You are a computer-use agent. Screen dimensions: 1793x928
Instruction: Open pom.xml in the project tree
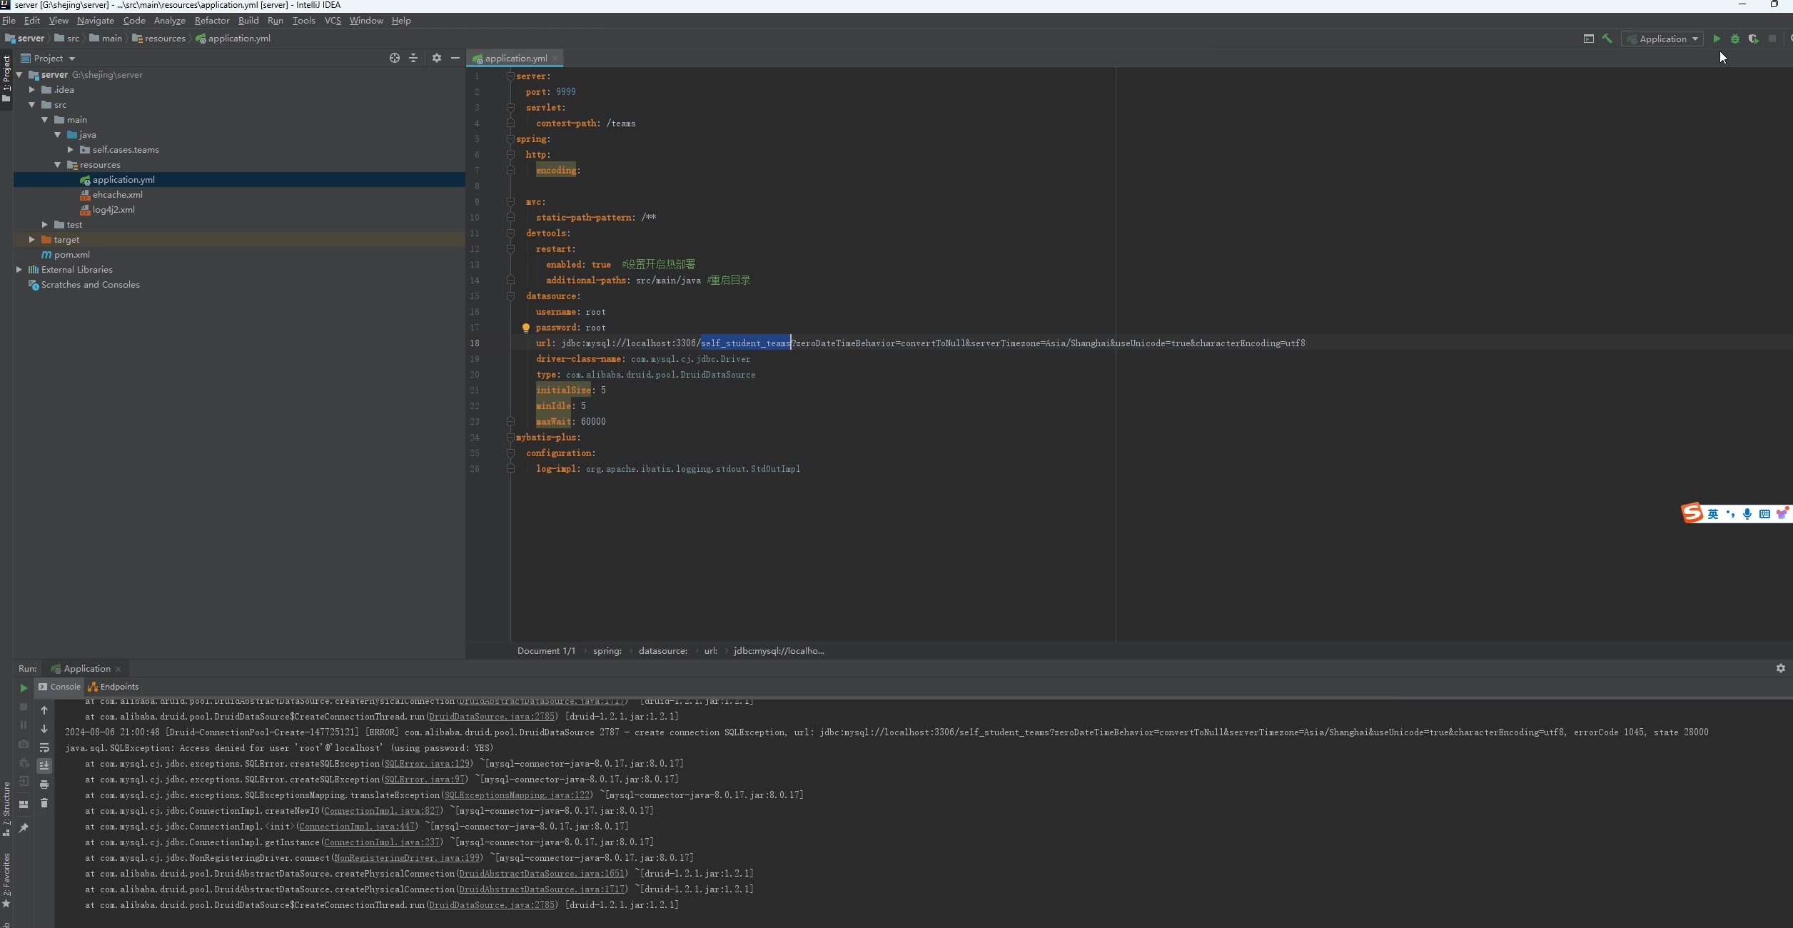(x=72, y=255)
